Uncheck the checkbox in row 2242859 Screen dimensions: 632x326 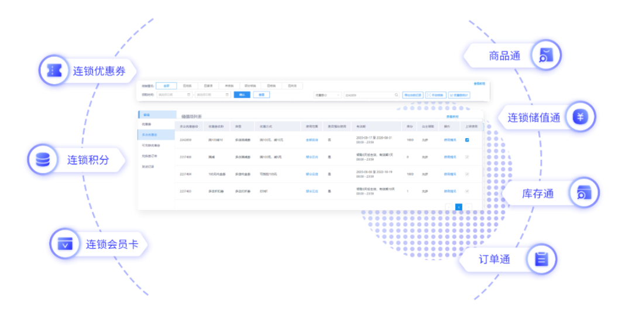466,140
